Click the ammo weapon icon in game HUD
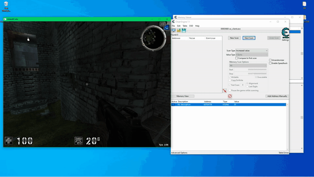 tap(78, 141)
